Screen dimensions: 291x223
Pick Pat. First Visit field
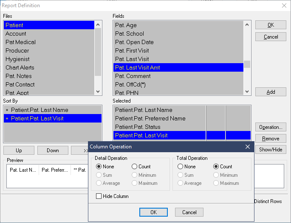[131, 50]
